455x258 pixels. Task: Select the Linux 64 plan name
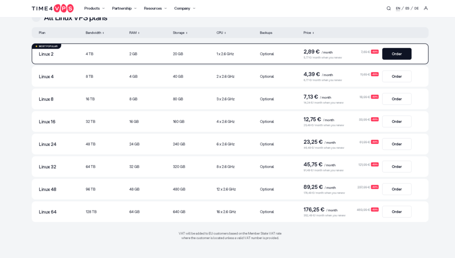[x=48, y=212]
